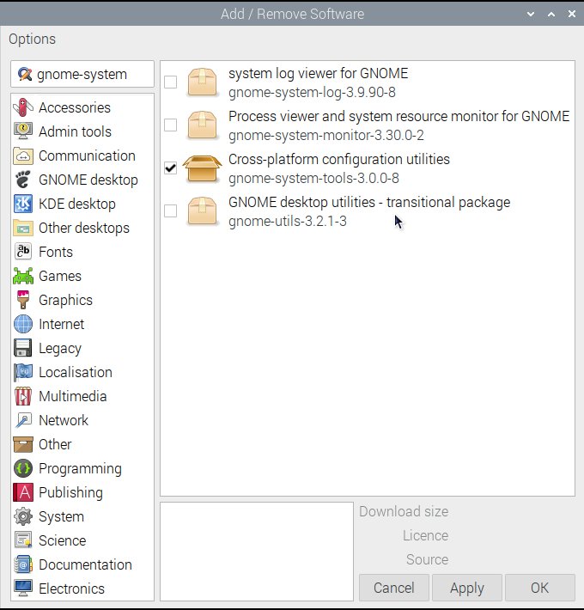Click the Internet globe icon
Screen dimensions: 584x610
[x=23, y=324]
